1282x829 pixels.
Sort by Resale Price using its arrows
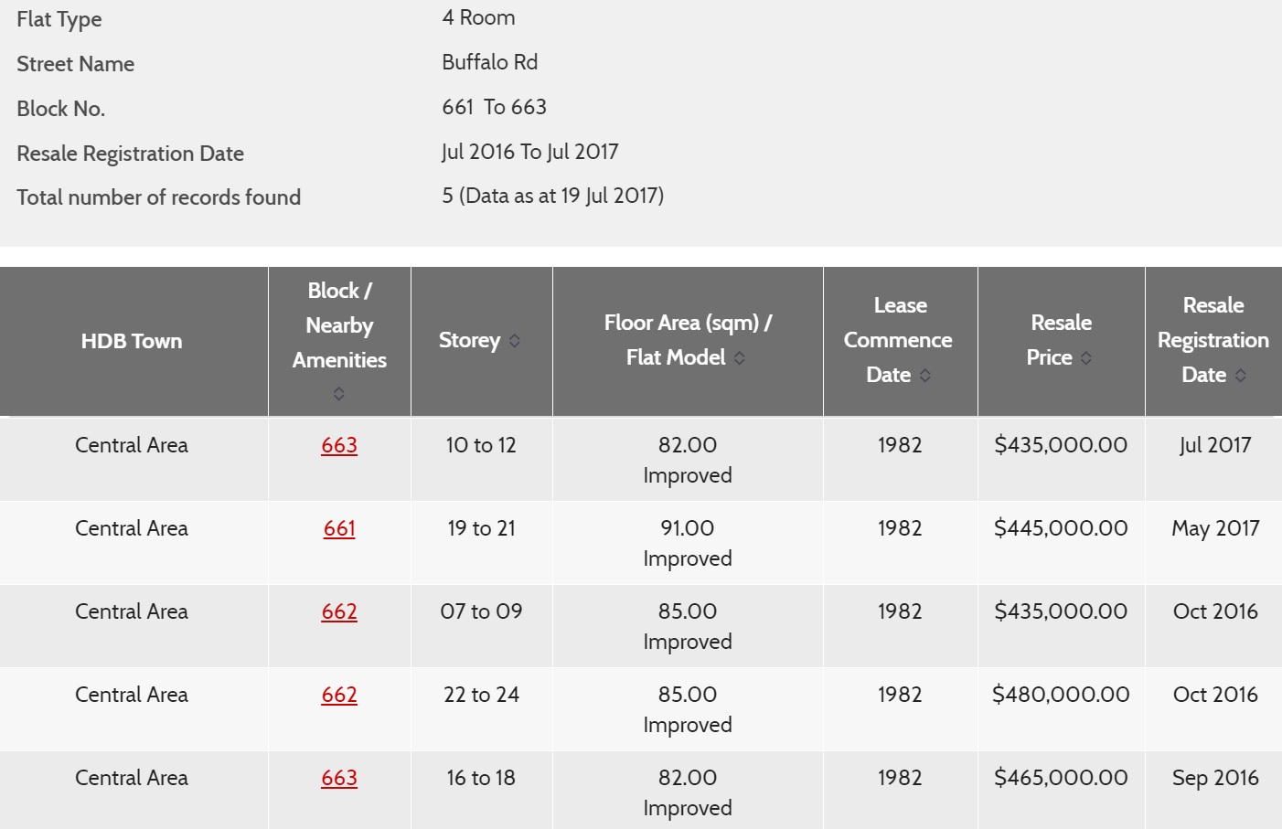1086,358
